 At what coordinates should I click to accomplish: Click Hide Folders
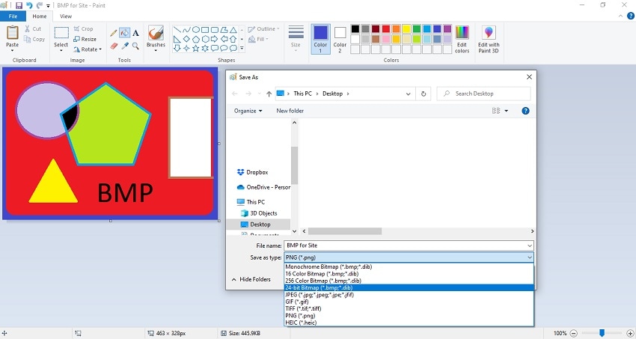(251, 279)
